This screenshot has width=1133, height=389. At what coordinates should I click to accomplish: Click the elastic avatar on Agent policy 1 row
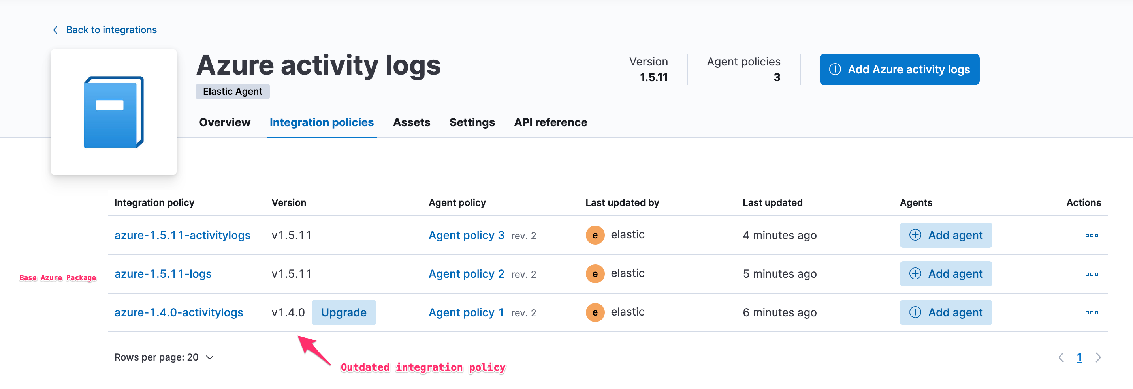coord(595,312)
